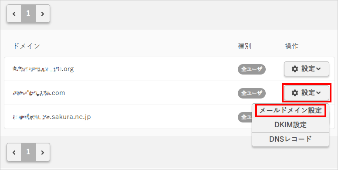Click the ドメイン column header
Image resolution: width=338 pixels, height=170 pixels.
coord(27,46)
